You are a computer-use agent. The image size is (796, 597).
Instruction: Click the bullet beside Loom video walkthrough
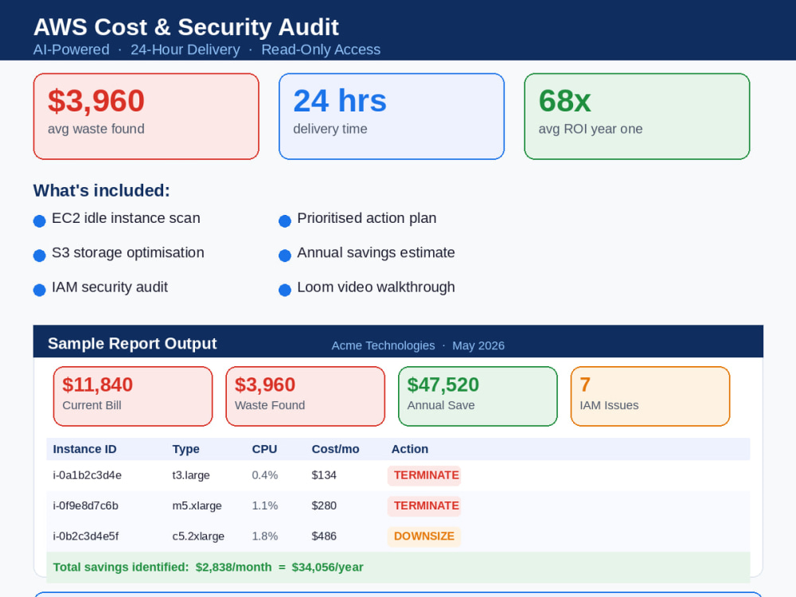[285, 290]
